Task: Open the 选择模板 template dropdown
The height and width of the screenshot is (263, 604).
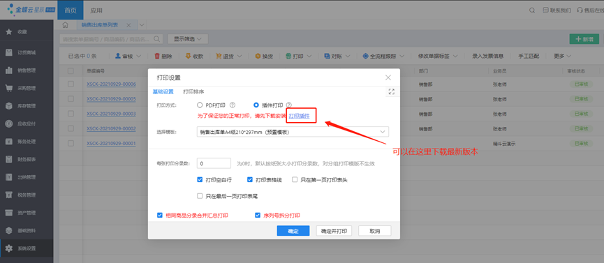Action: 293,132
